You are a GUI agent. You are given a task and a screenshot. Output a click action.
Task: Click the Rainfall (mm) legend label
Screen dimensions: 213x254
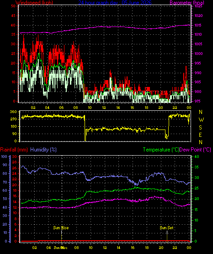pos(14,150)
